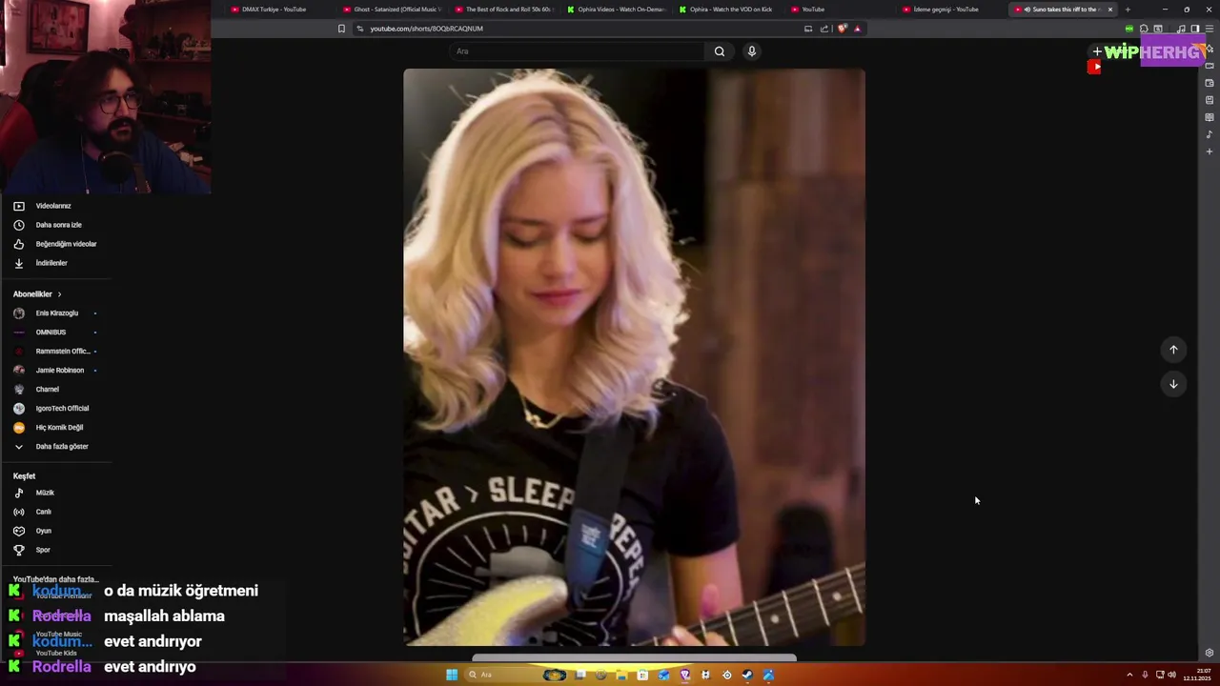
Task: Open the browser extensions puzzle icon
Action: pyautogui.click(x=1144, y=29)
